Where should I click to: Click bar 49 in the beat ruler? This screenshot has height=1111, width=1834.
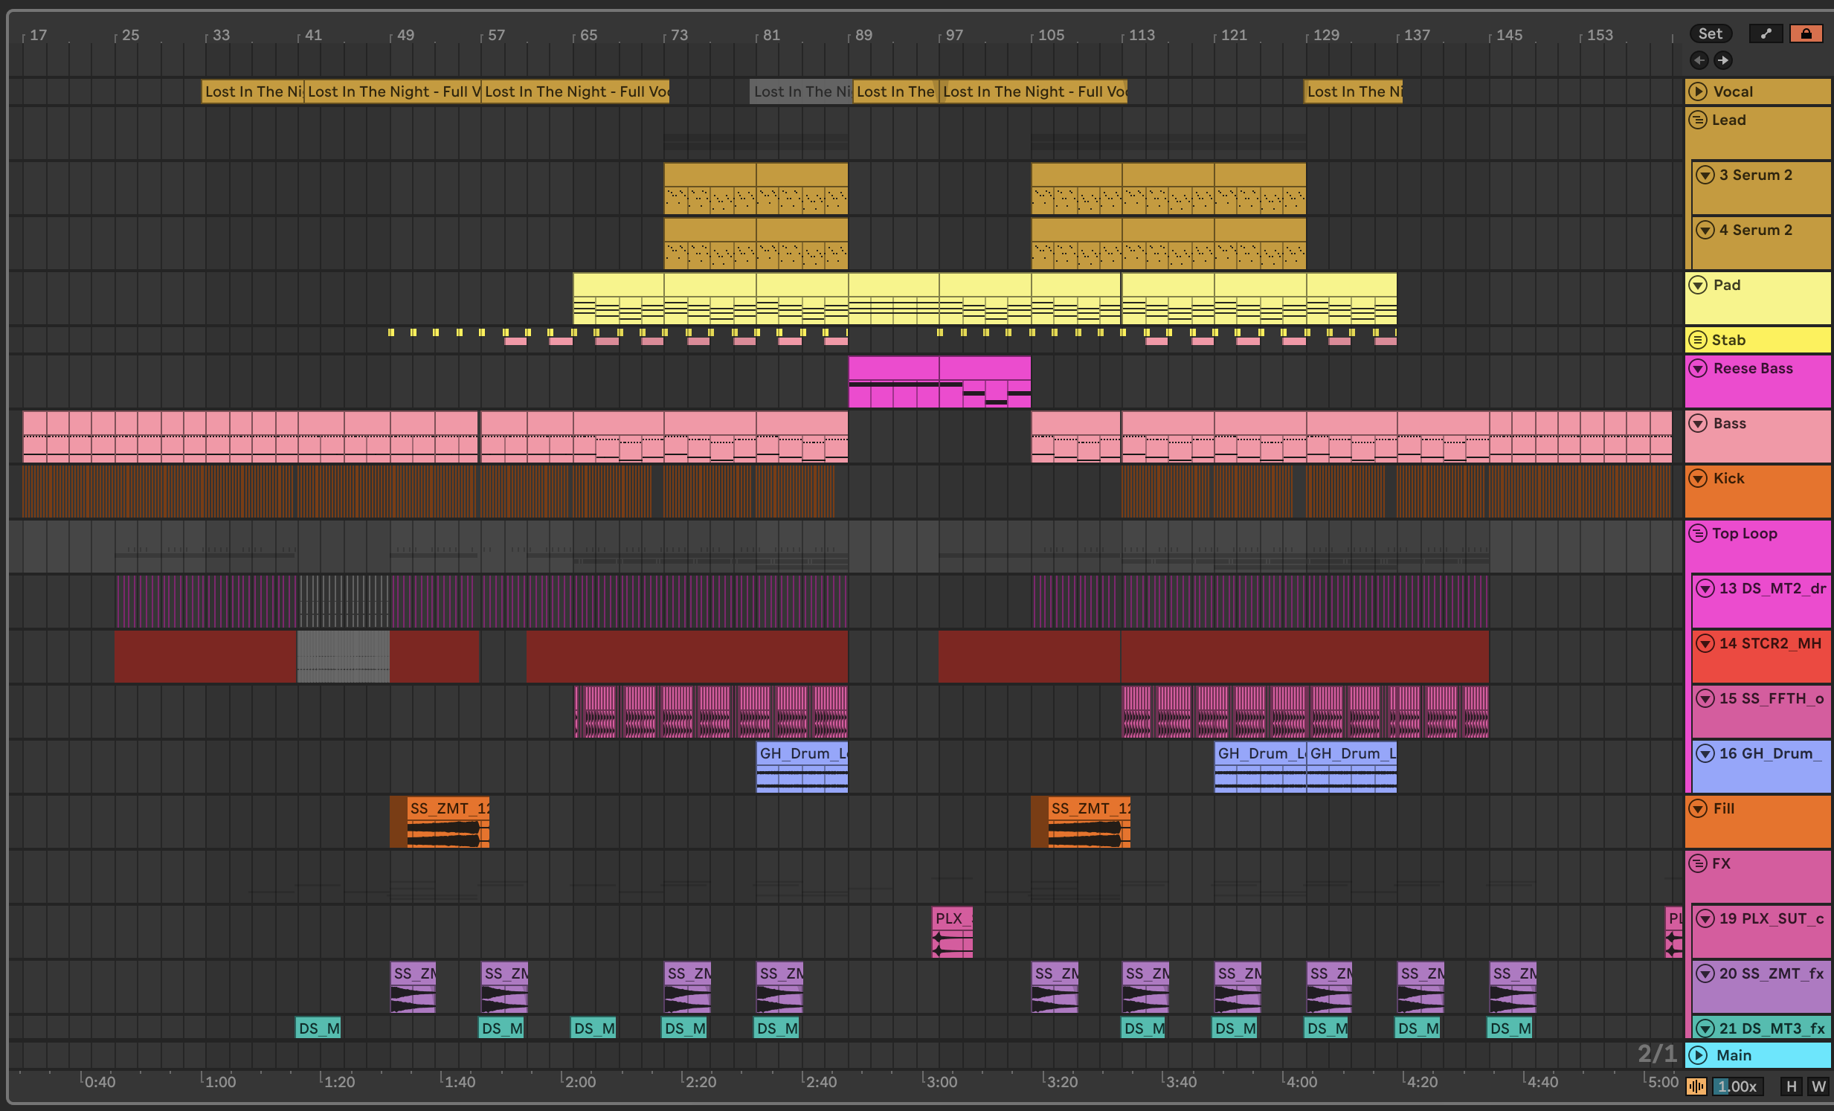point(405,35)
